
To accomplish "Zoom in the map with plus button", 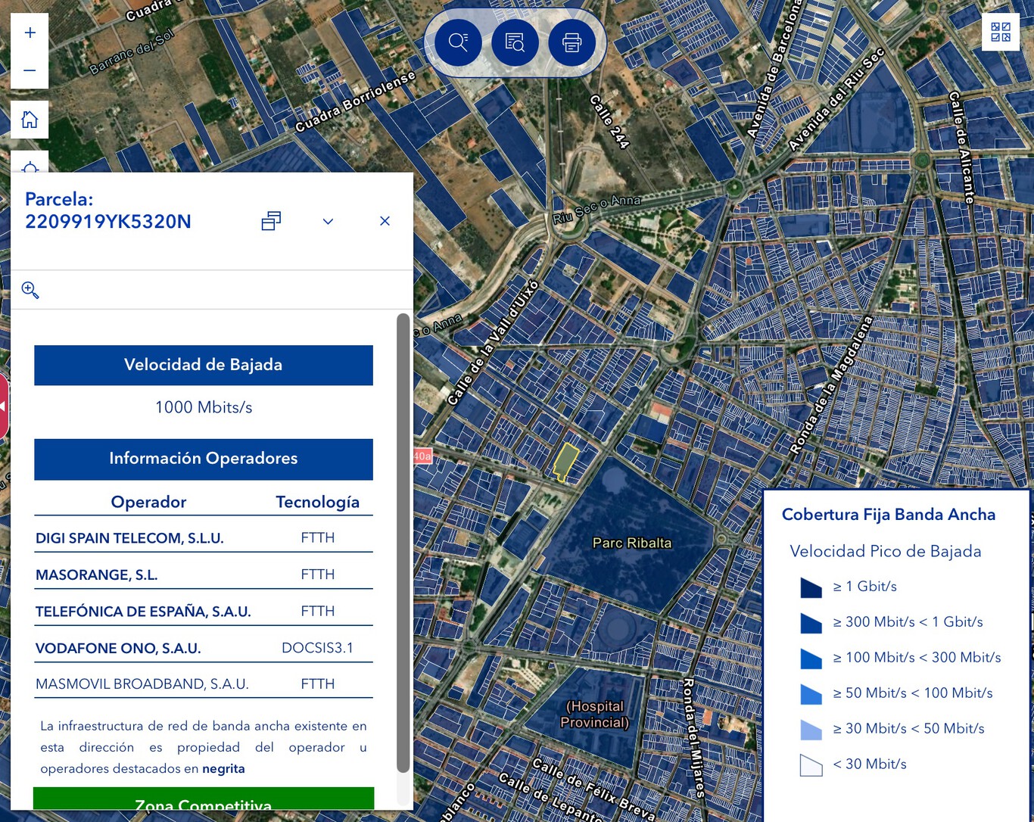I will pyautogui.click(x=30, y=33).
